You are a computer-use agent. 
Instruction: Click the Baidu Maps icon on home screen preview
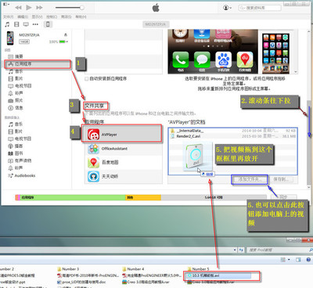(245, 59)
